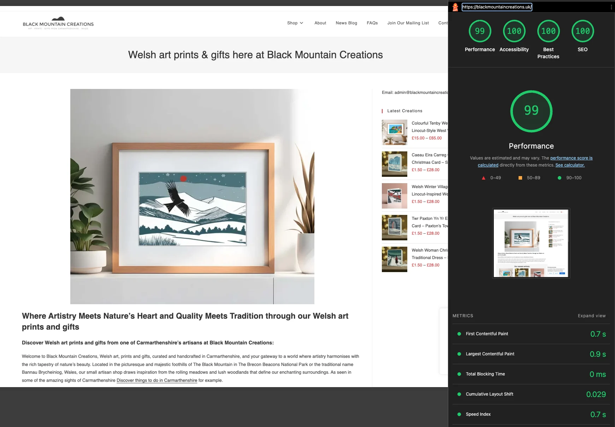This screenshot has height=427, width=615.
Task: Expand the First Contentful Paint metric
Action: pyautogui.click(x=531, y=334)
